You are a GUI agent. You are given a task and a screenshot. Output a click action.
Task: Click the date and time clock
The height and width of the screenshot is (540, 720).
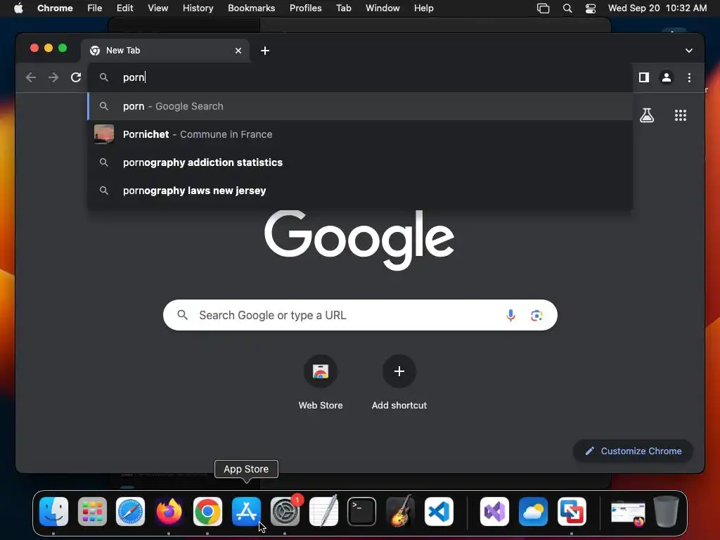pos(657,8)
